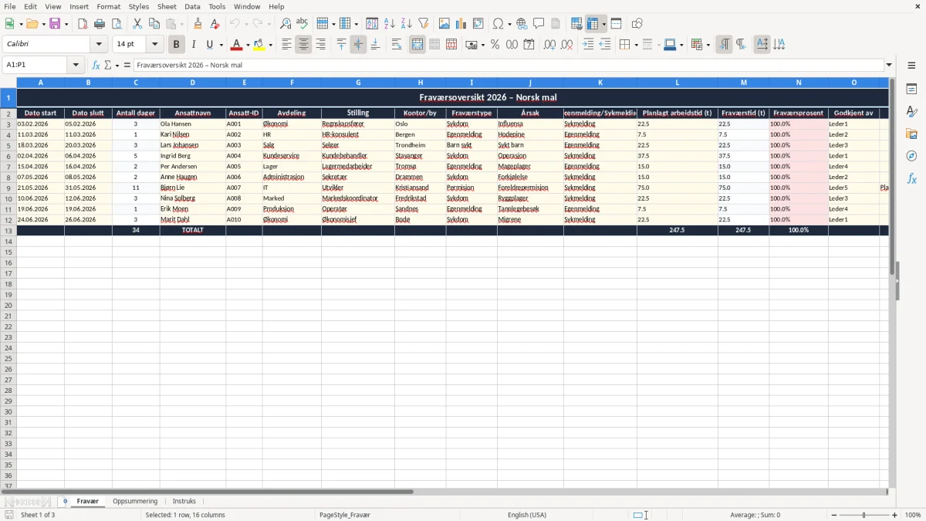
Task: Click the Sort Ascending icon
Action: click(390, 24)
